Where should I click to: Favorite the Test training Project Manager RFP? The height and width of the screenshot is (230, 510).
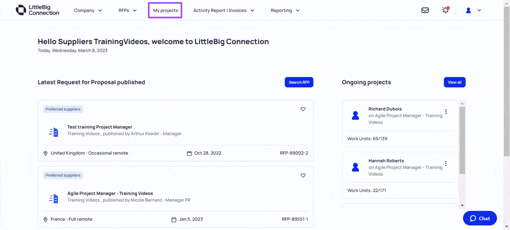click(303, 109)
